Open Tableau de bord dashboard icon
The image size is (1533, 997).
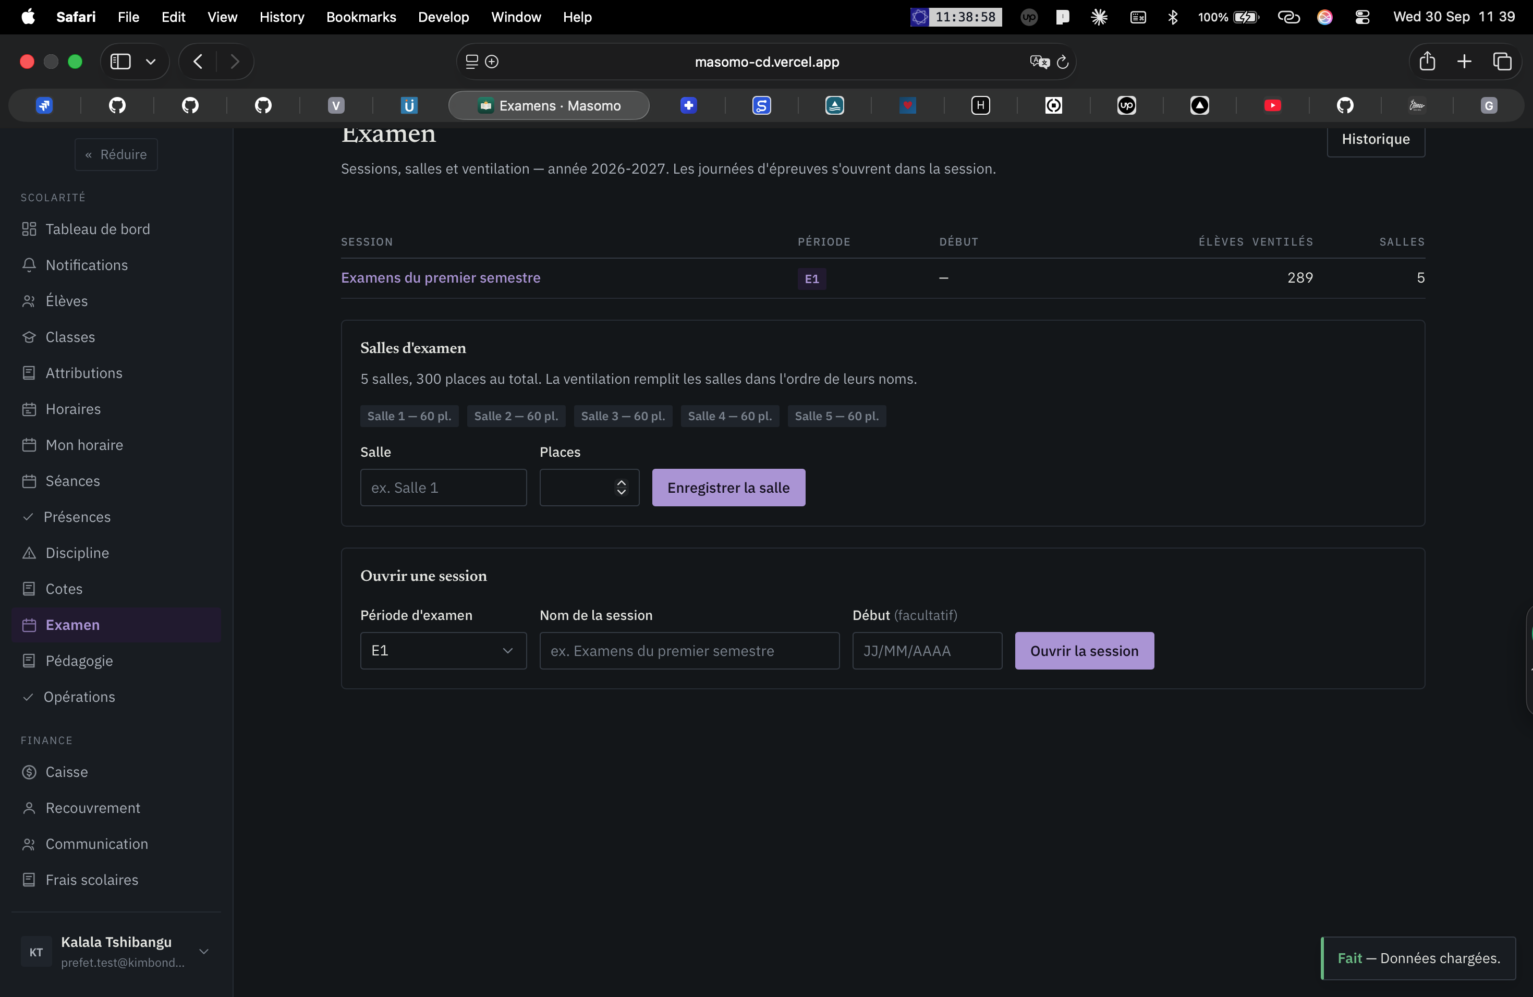tap(29, 228)
